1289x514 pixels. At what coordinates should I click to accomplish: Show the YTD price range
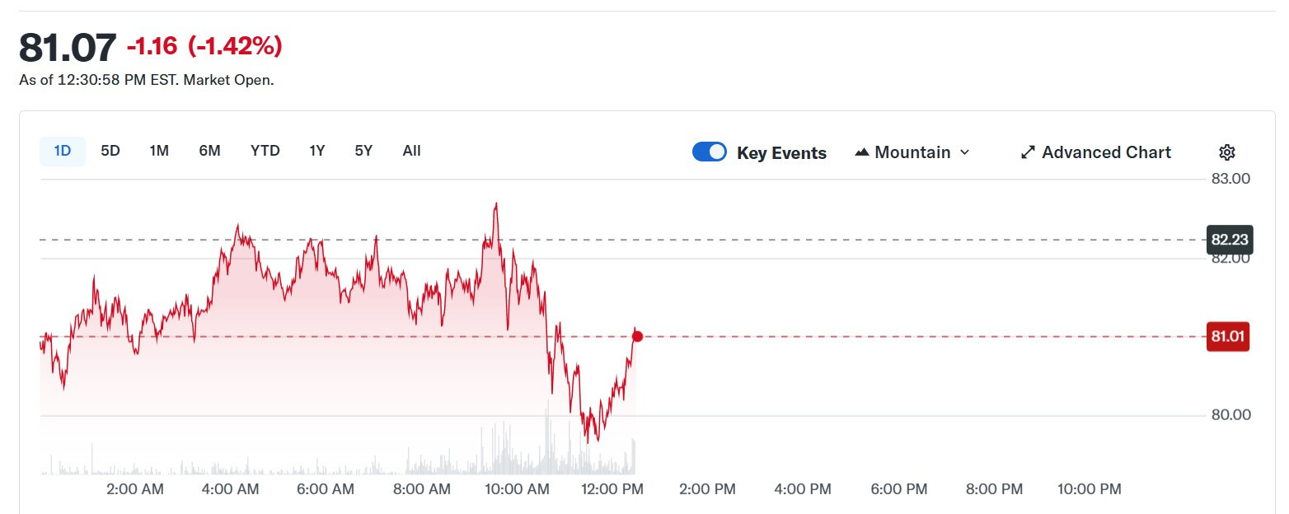point(265,151)
